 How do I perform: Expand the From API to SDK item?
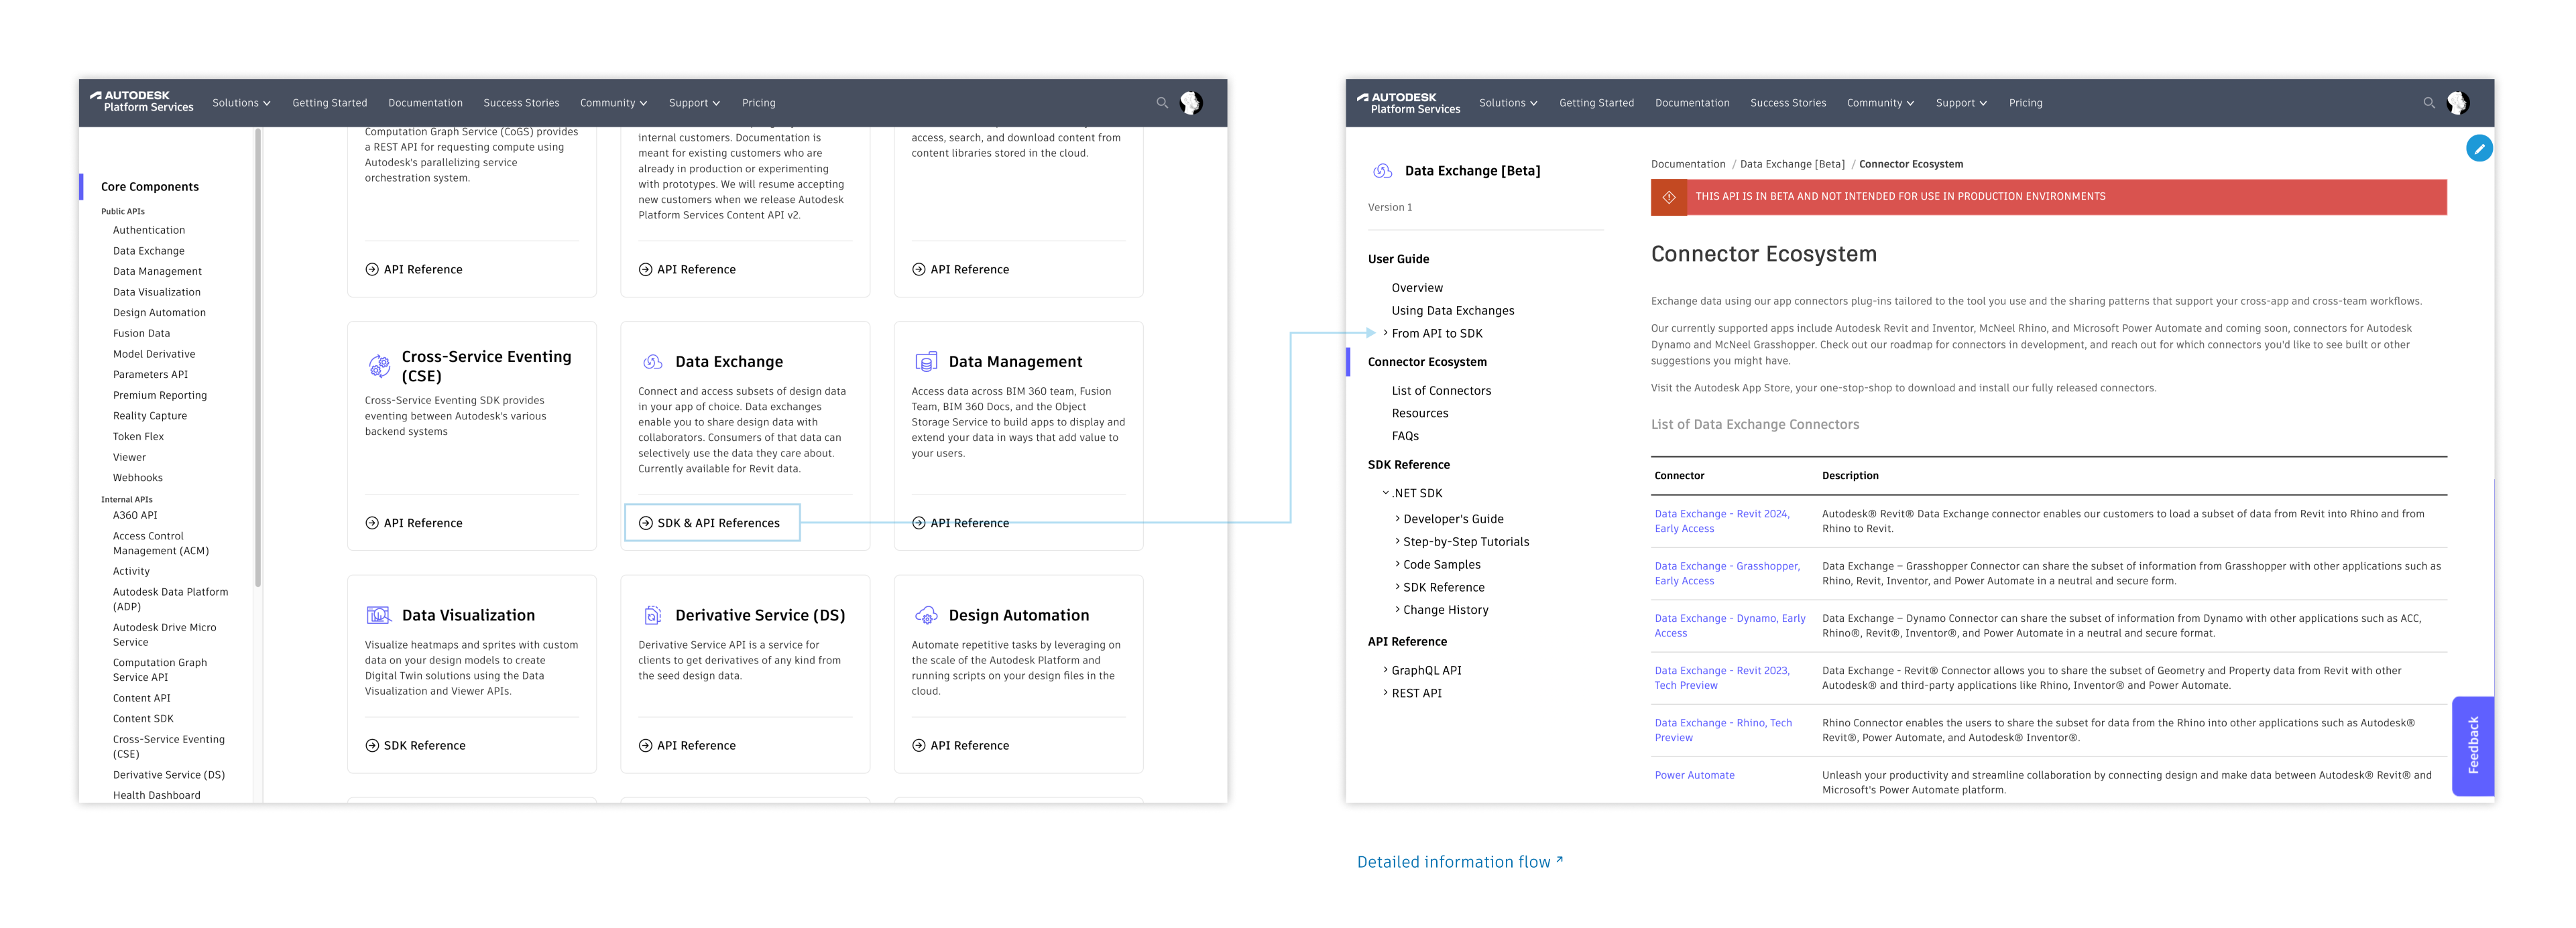click(1385, 332)
